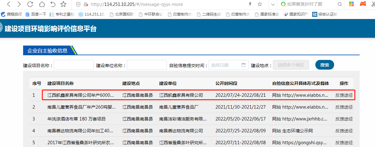The height and width of the screenshot is (147, 375).
Task: Click the 网站 生态环境公示网 cell
Action: tap(292, 131)
